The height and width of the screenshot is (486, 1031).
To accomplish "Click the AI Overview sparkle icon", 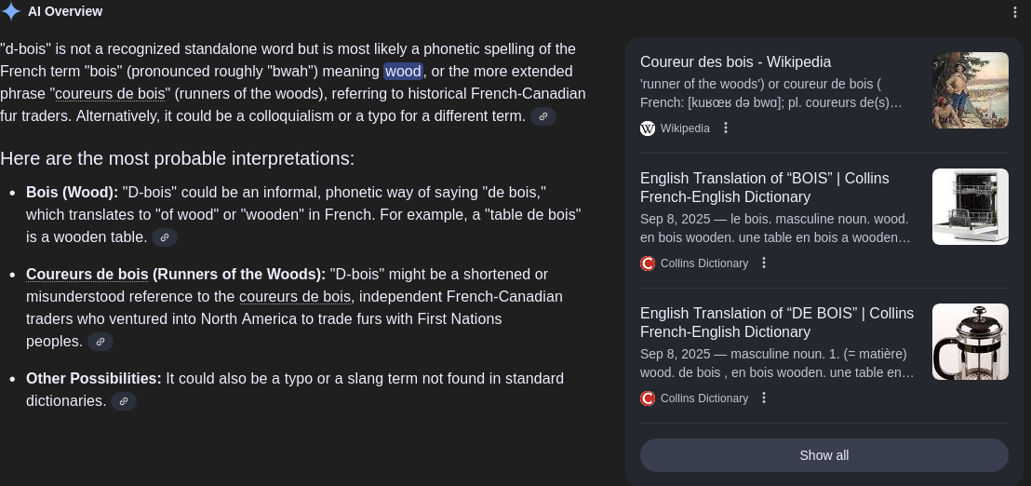I will (x=11, y=11).
